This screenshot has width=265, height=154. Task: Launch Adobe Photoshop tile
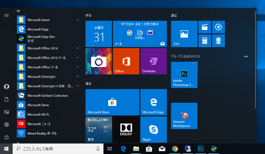pyautogui.click(x=184, y=75)
